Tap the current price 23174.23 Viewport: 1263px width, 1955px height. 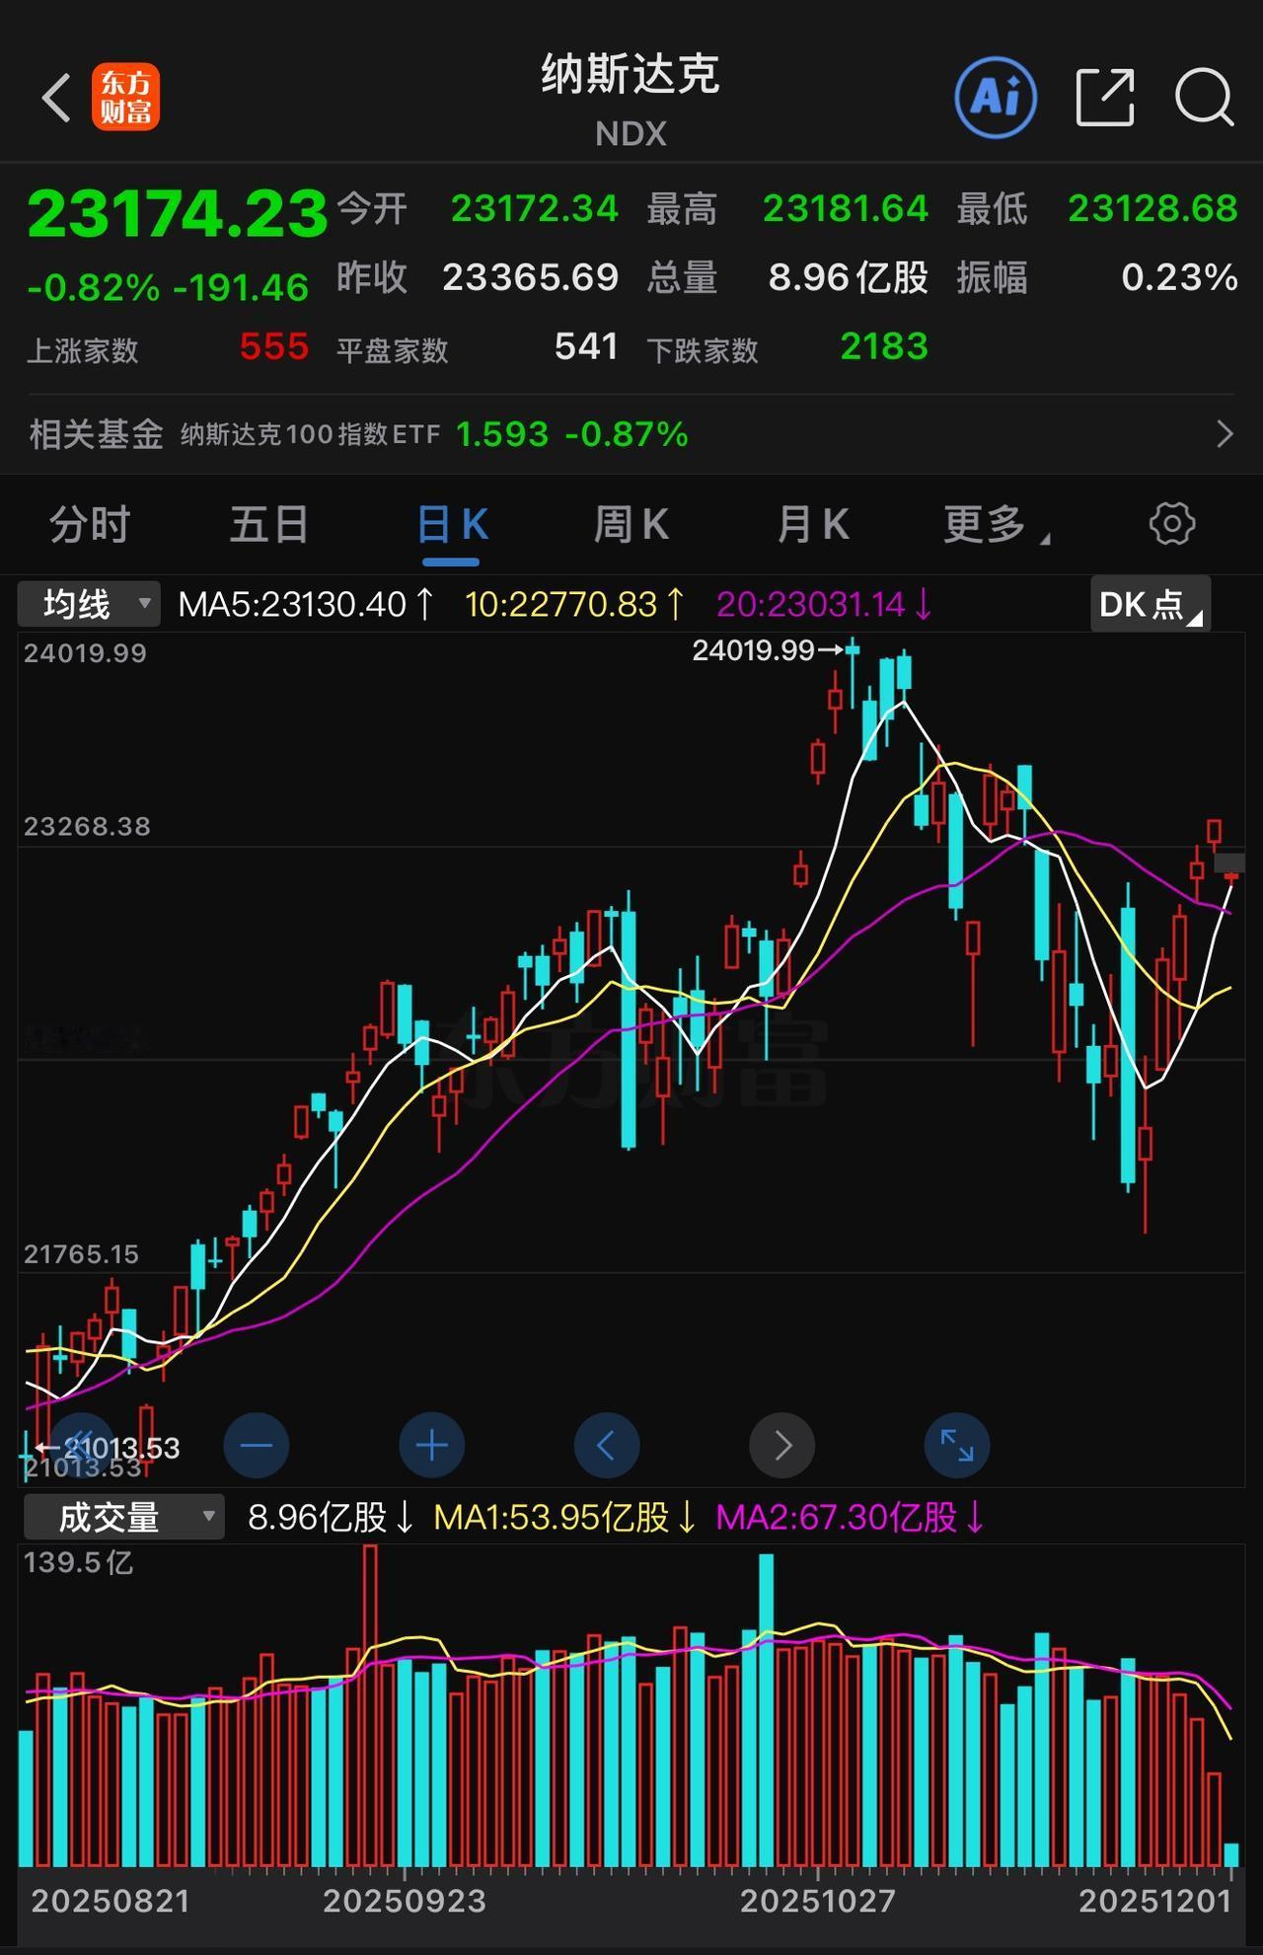(178, 213)
